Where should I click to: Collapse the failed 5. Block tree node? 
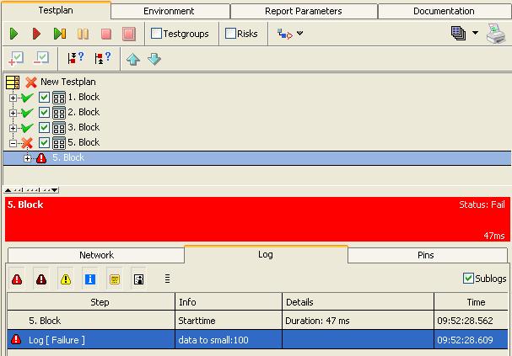pyautogui.click(x=13, y=143)
